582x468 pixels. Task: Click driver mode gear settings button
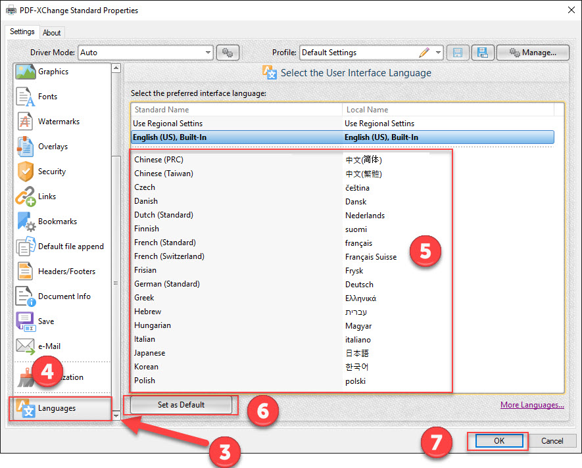(228, 53)
